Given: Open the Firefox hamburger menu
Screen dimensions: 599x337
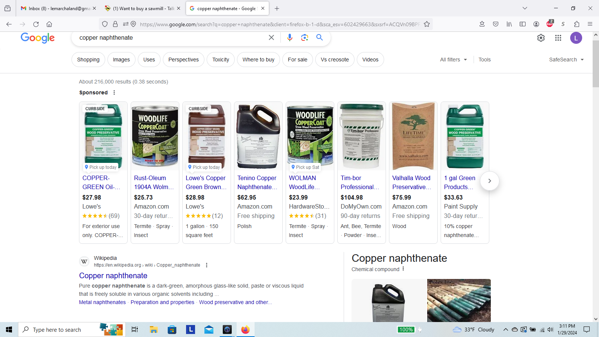Looking at the screenshot, I should tap(590, 24).
